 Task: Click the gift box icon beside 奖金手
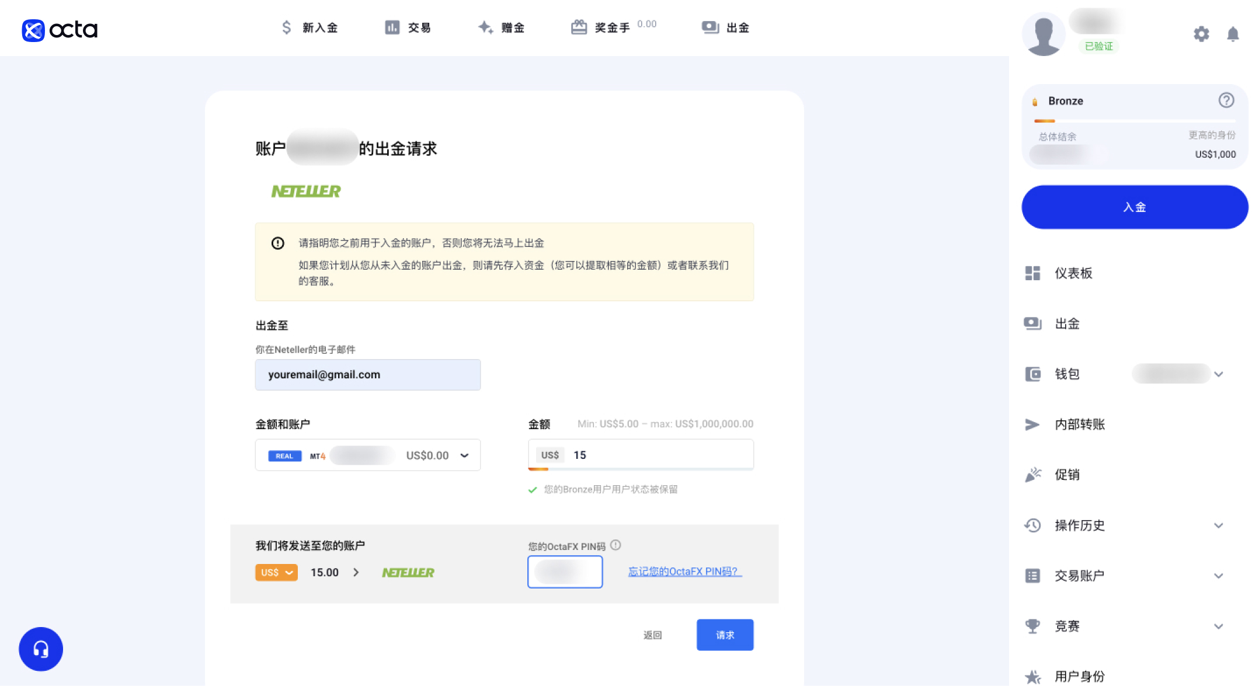click(579, 27)
